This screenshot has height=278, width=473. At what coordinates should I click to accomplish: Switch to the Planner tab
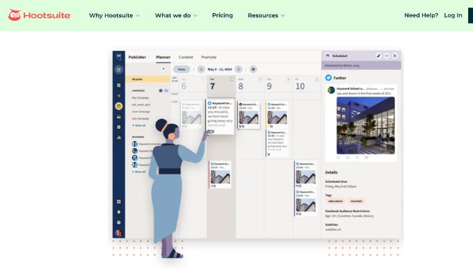click(163, 57)
